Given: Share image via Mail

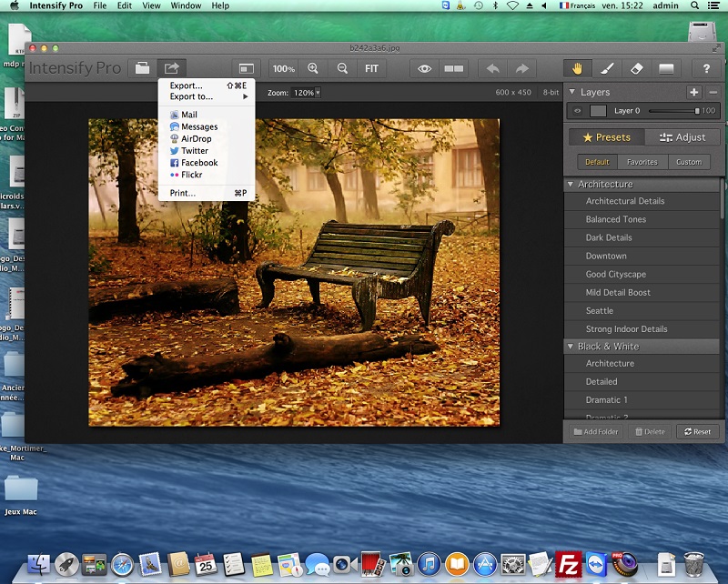Looking at the screenshot, I should click(207, 115).
